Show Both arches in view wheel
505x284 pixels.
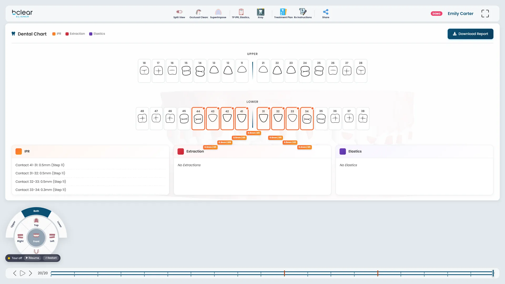[x=36, y=212]
